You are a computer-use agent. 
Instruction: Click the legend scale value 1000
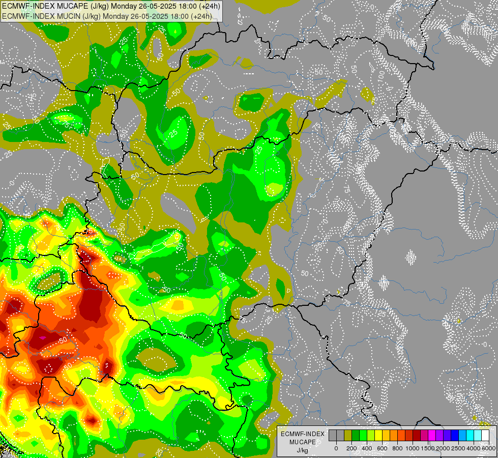pos(413,448)
